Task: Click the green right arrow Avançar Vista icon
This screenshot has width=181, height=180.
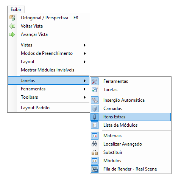Action: [12, 34]
